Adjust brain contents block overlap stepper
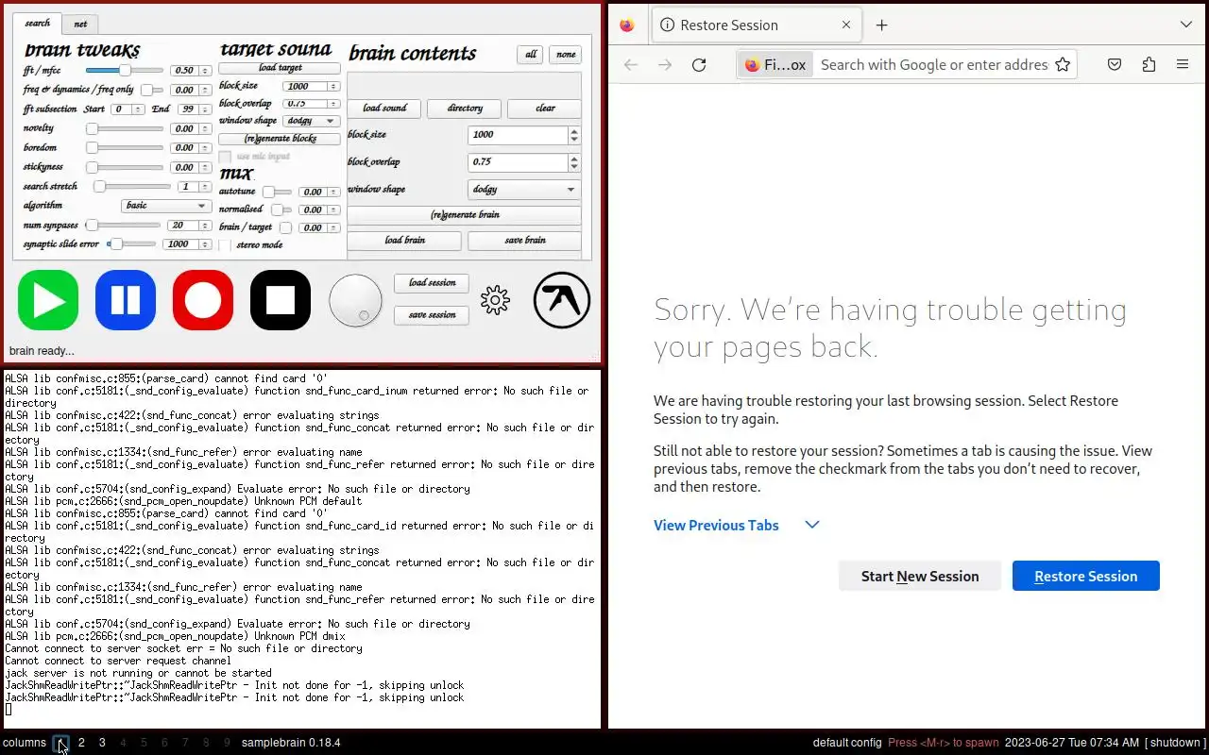The width and height of the screenshot is (1209, 755). click(573, 161)
